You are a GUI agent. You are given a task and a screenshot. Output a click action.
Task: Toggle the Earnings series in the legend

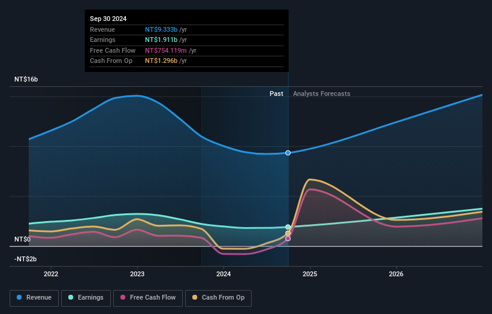click(x=86, y=298)
